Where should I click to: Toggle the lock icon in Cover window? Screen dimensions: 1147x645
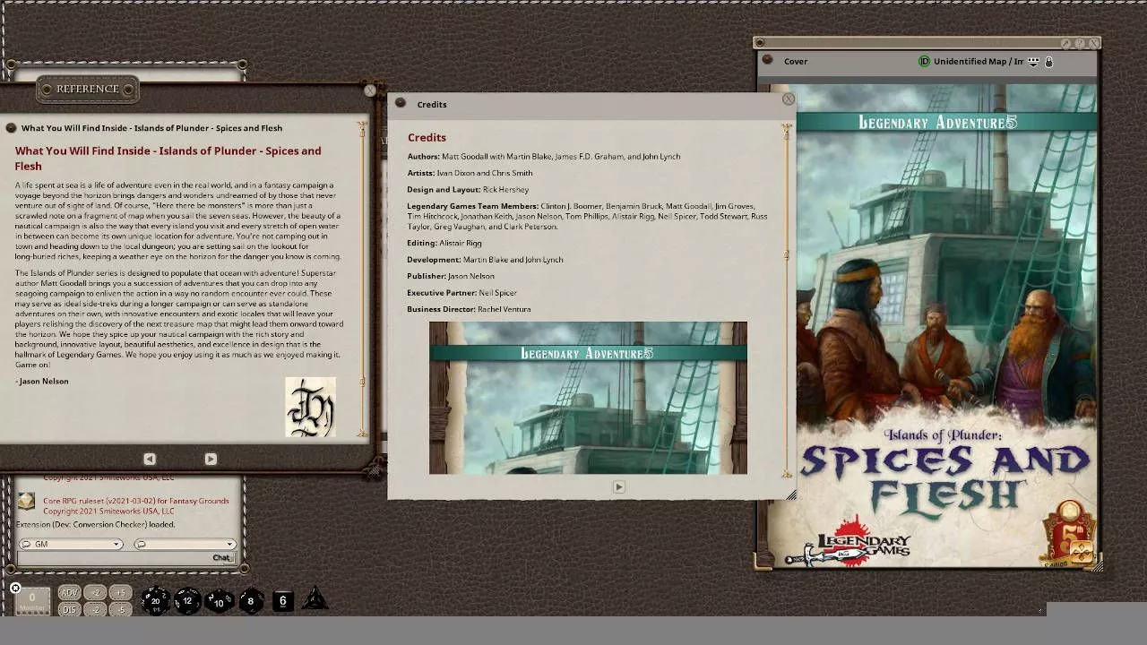pos(1048,62)
